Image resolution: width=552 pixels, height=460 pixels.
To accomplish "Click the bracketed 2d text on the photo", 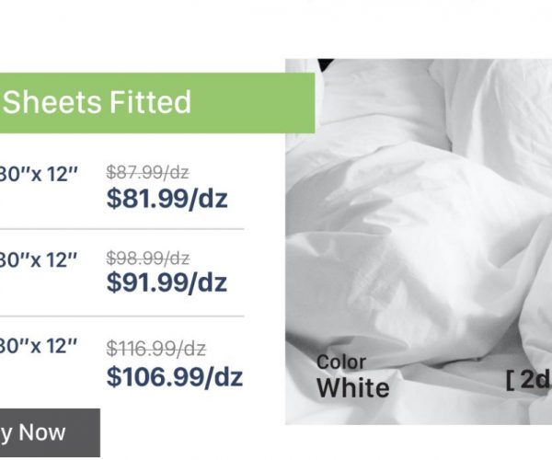I will (528, 379).
